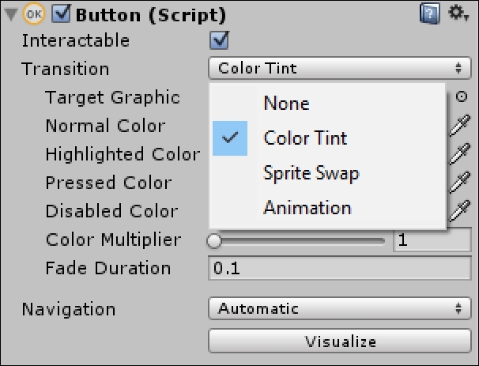
Task: Open Target Graphic object picker circle
Action: [x=462, y=97]
